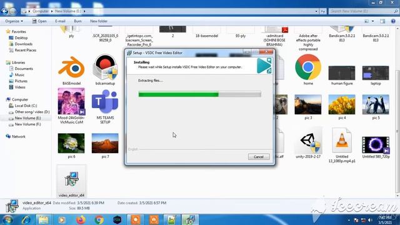
Task: Toggle the preview pane icon
Action: [382, 21]
